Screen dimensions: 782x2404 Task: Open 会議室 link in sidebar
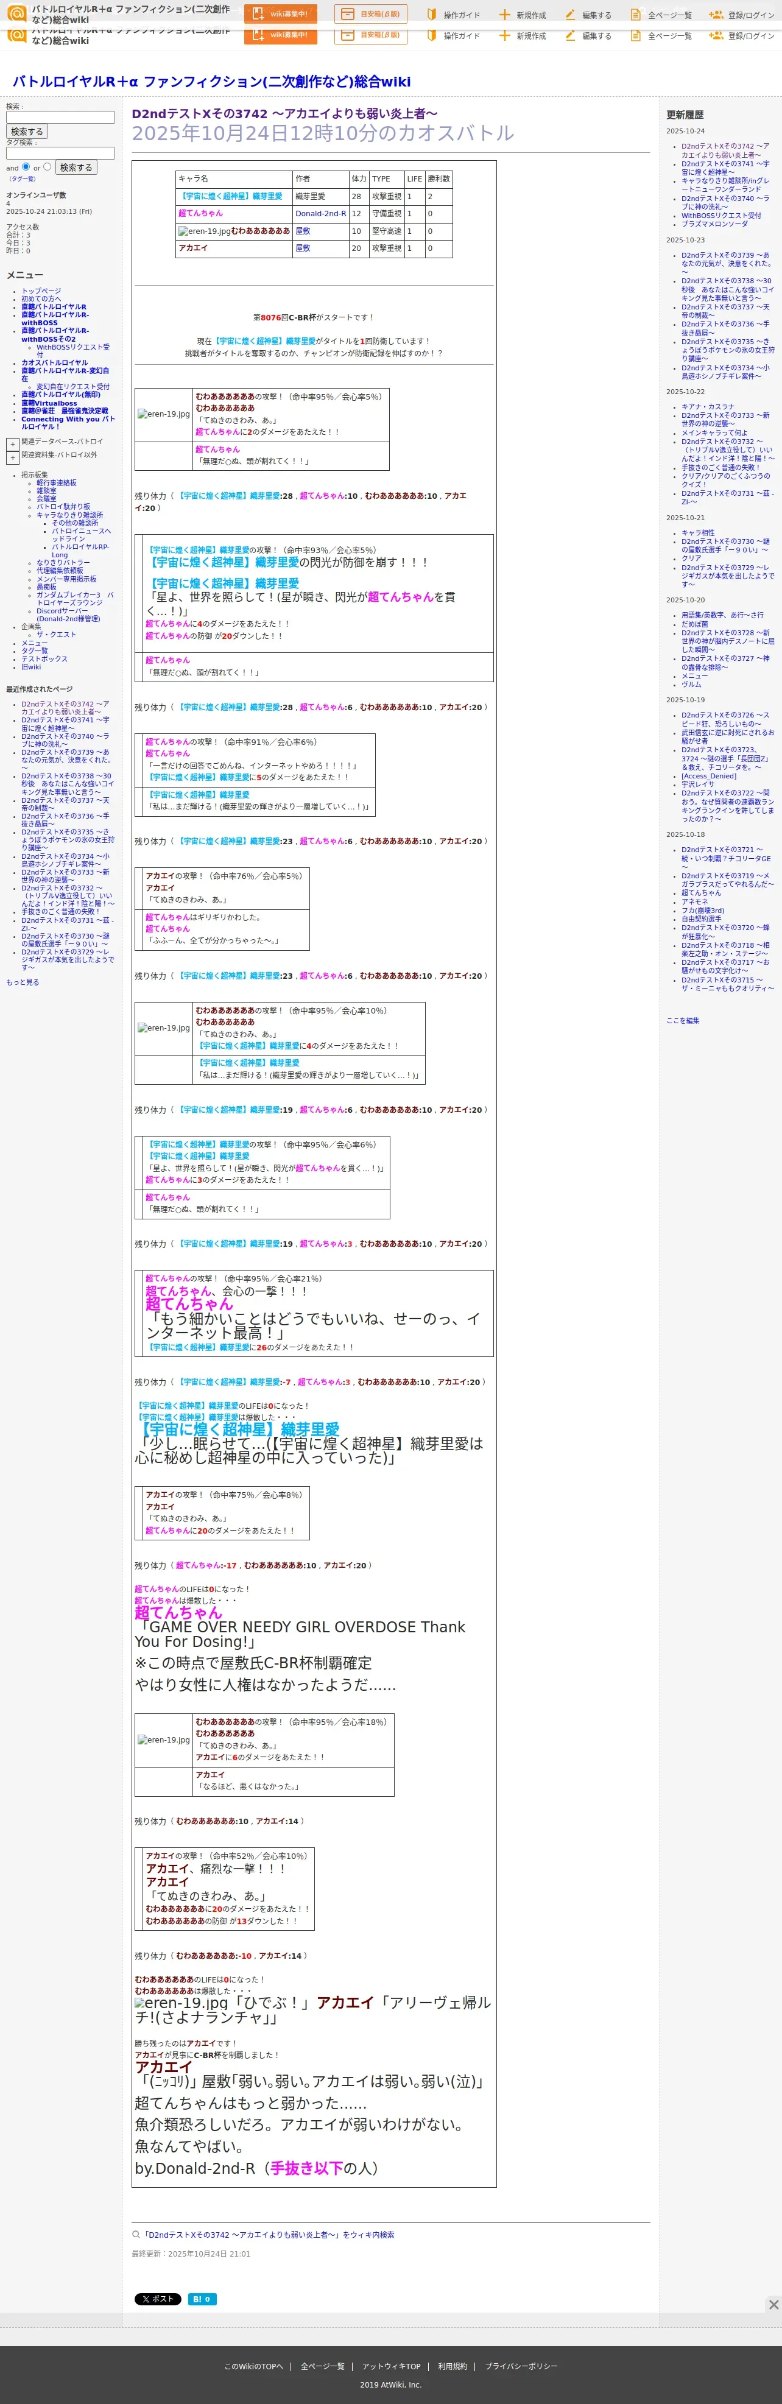click(47, 498)
